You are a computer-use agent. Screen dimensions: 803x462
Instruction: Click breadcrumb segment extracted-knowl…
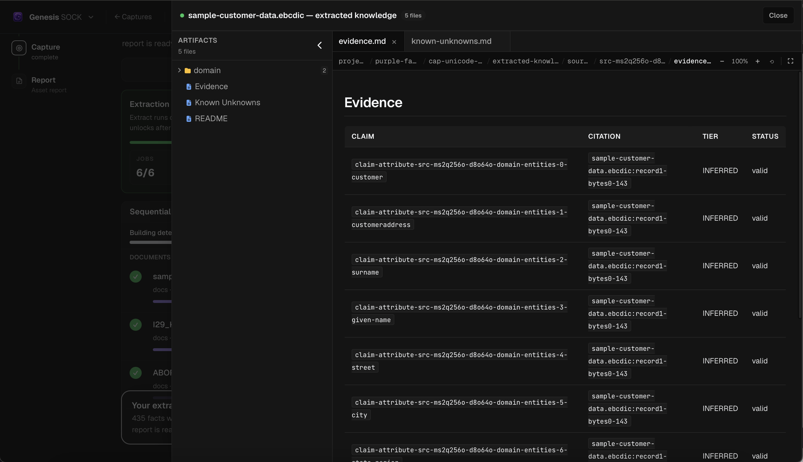(x=525, y=61)
